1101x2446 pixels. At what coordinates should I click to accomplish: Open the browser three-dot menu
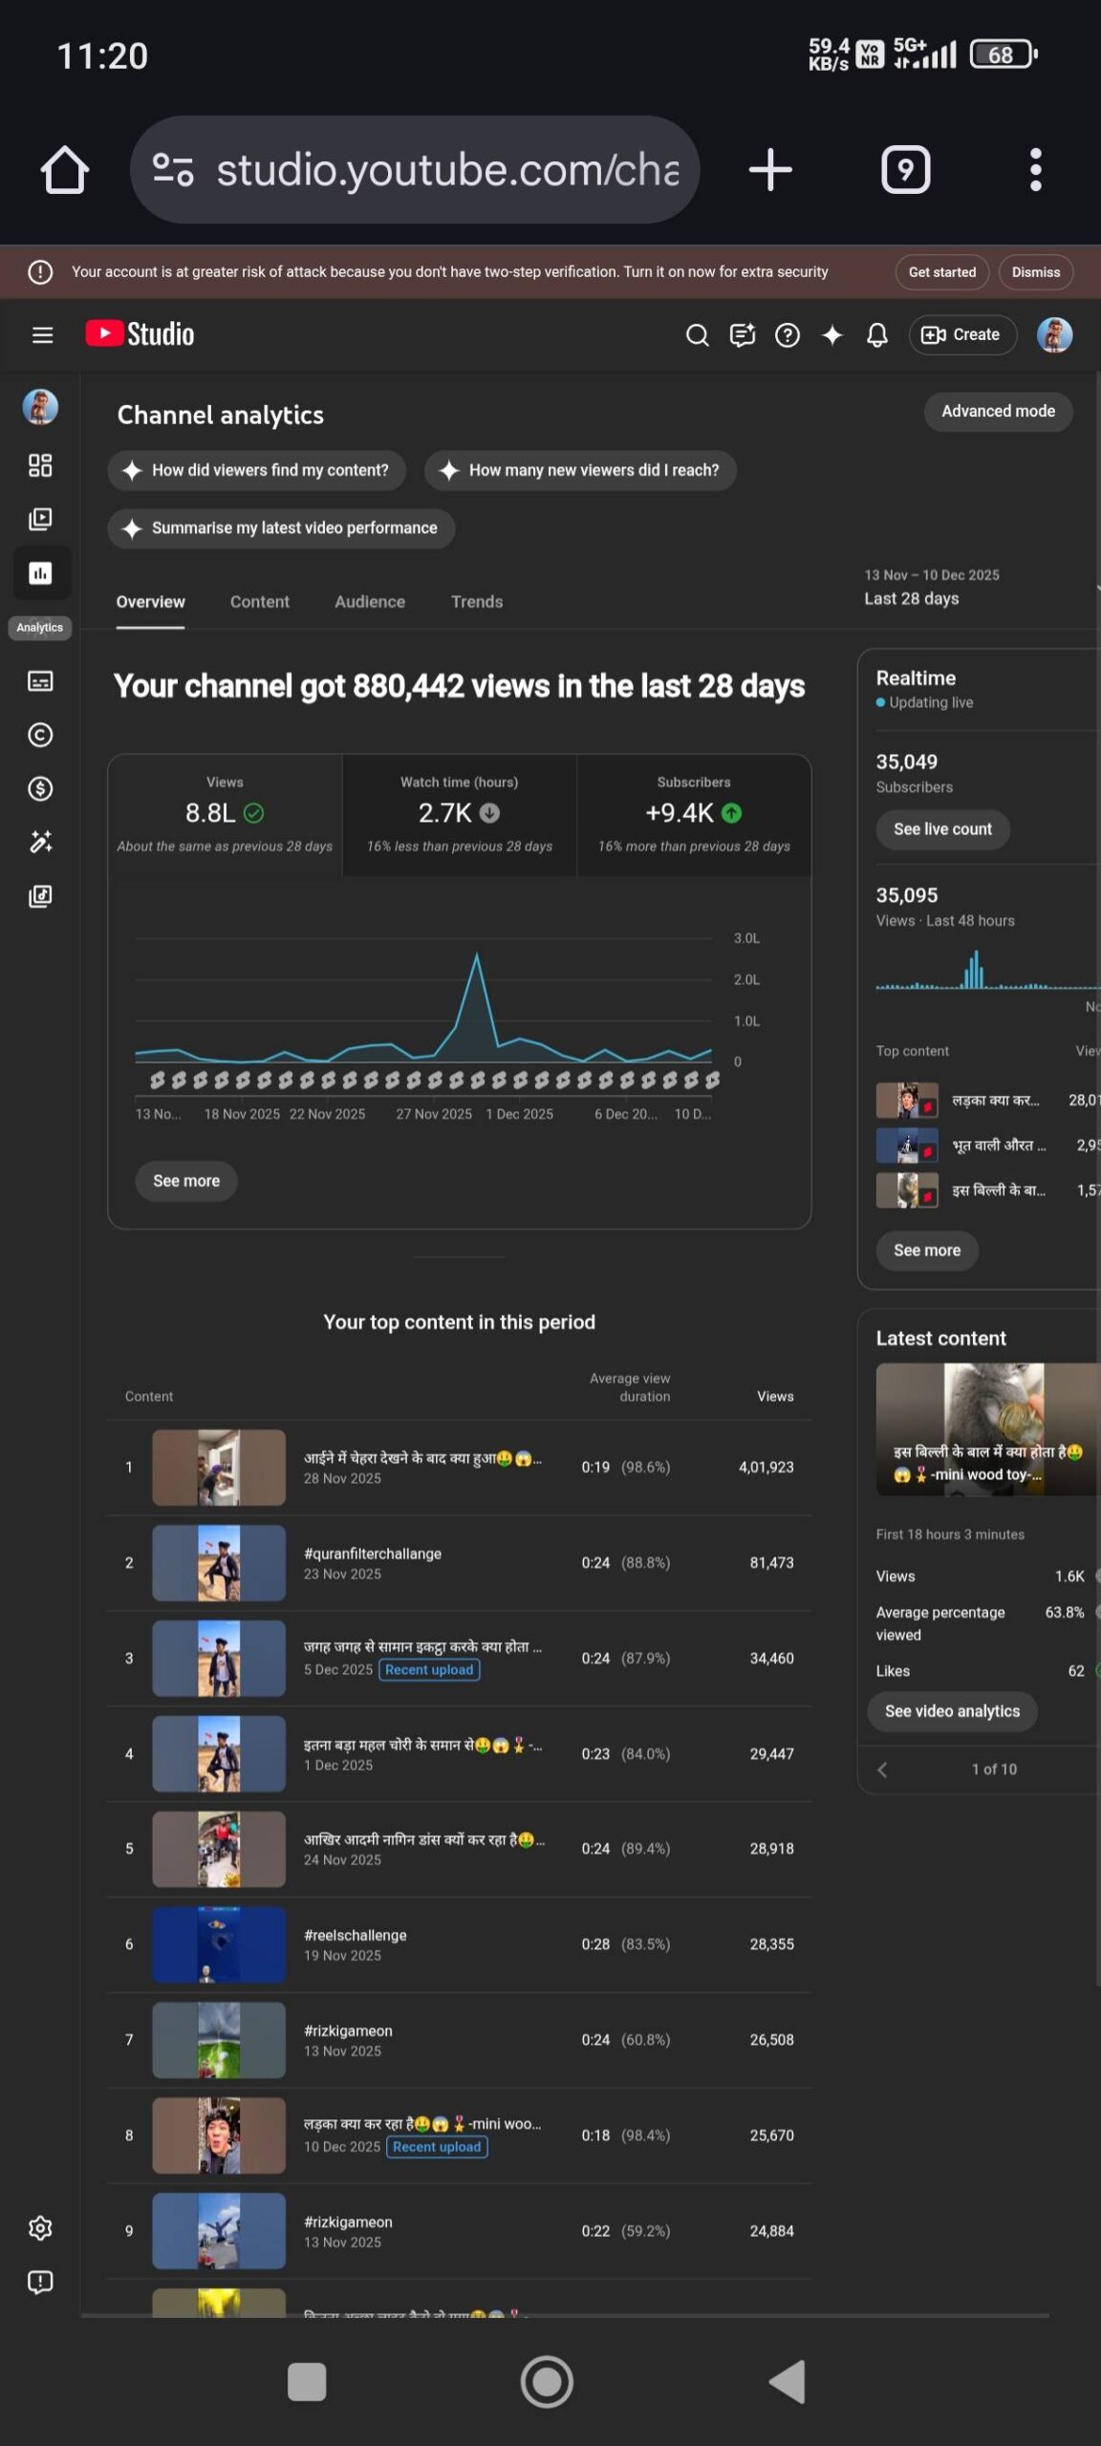(1035, 170)
